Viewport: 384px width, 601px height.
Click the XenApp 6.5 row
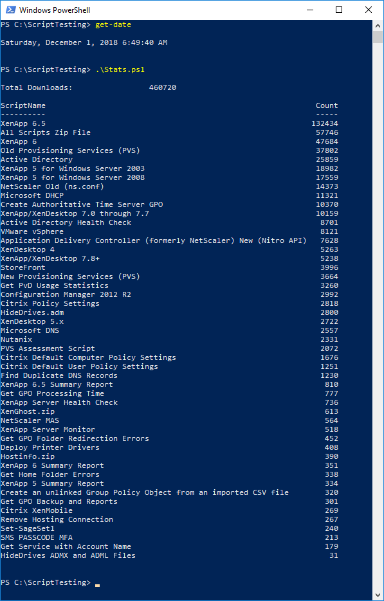tap(169, 123)
